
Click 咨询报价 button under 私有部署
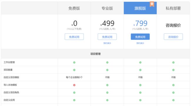[x=173, y=37]
